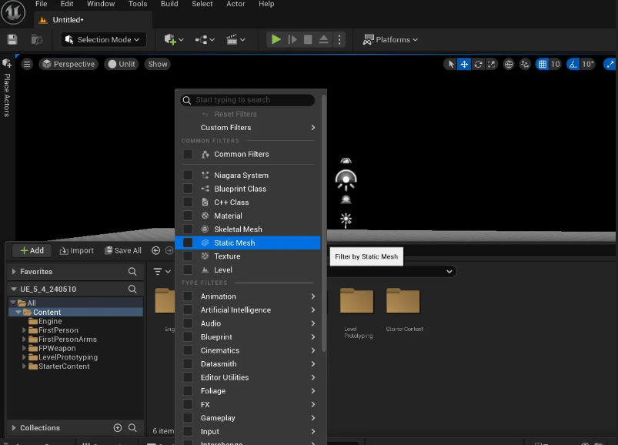Open the Unlit view mode button
The height and width of the screenshot is (445, 618).
tap(122, 64)
